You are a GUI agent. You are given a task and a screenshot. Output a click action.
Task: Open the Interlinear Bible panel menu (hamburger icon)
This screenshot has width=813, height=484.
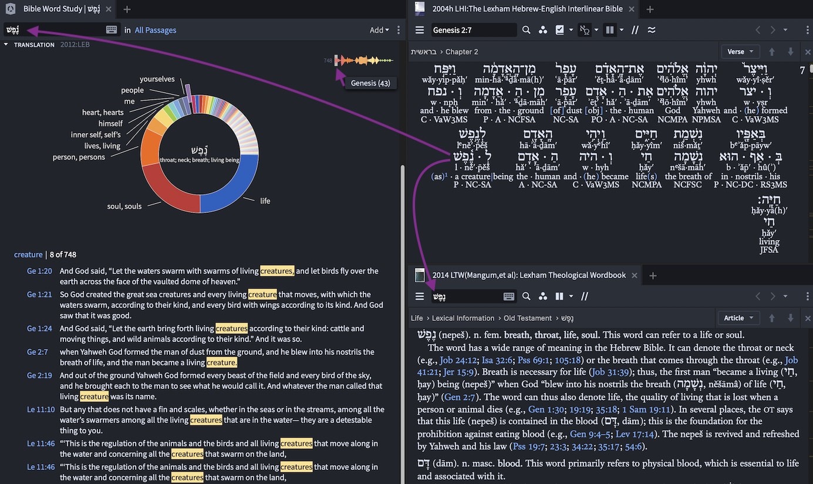click(420, 30)
